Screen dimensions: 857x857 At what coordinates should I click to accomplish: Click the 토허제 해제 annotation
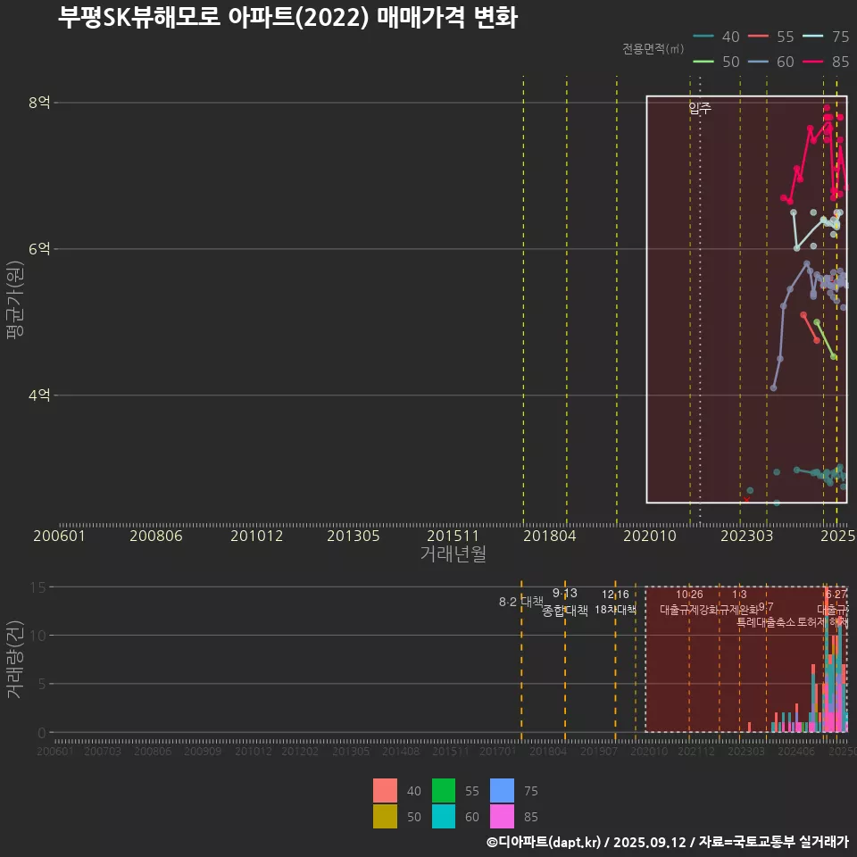(x=822, y=622)
